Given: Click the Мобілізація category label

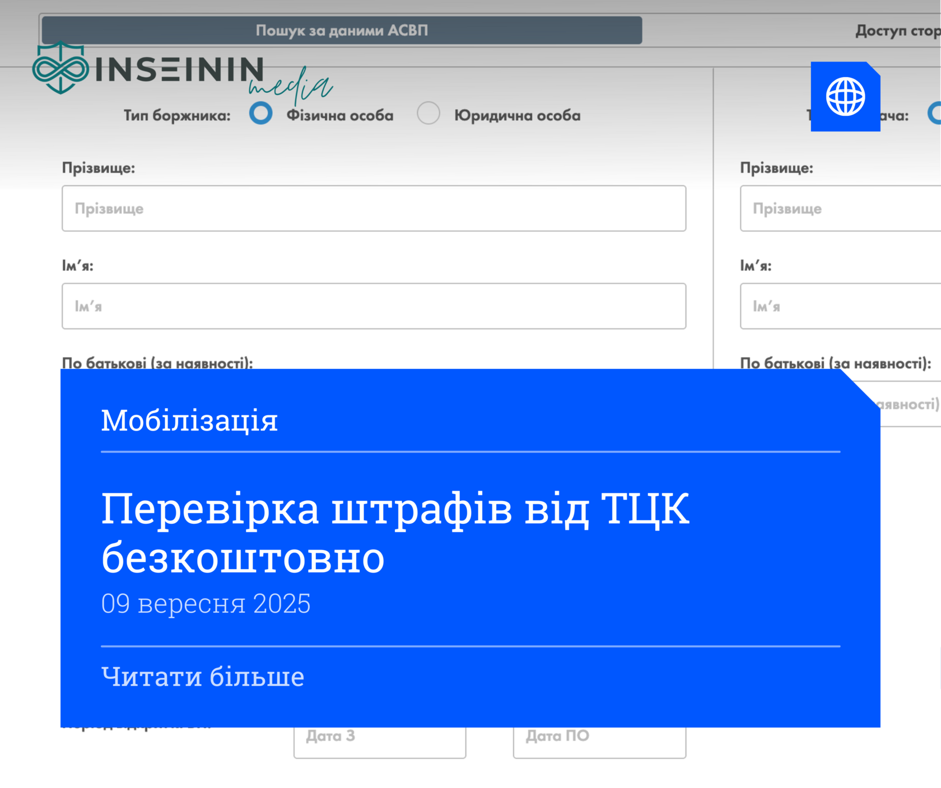Looking at the screenshot, I should (189, 420).
